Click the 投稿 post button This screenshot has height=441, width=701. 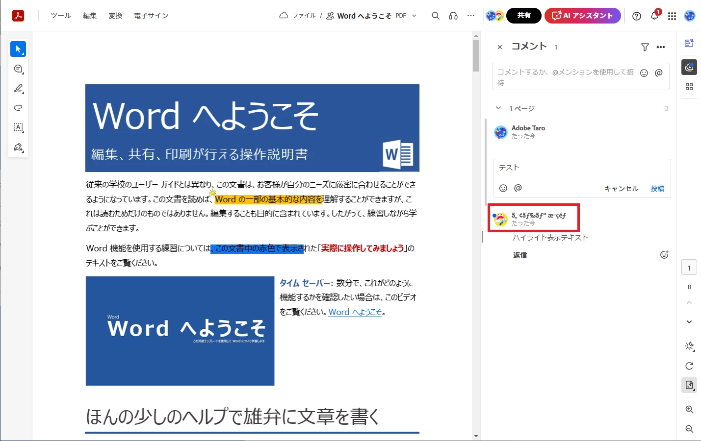coord(657,189)
